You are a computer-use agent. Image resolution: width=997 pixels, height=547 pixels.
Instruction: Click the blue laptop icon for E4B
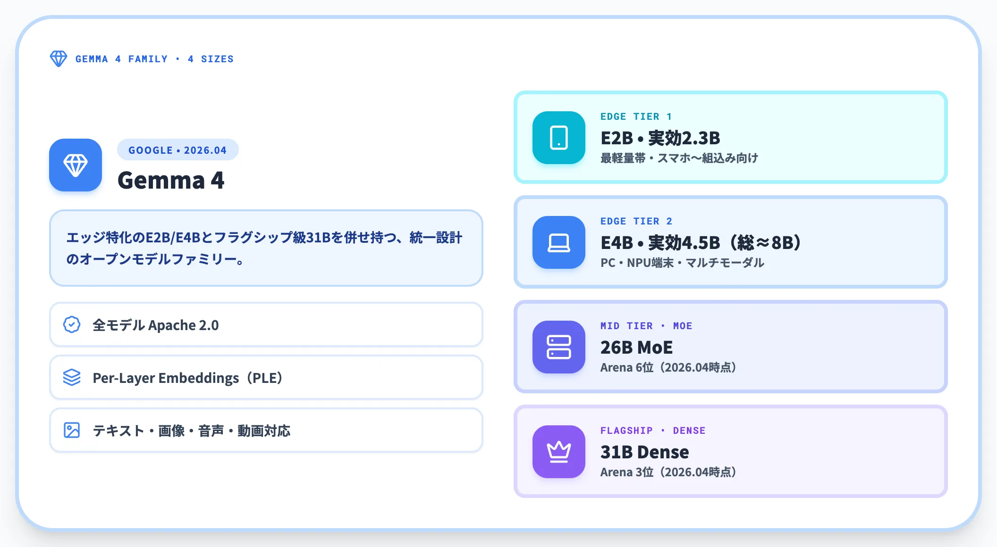(559, 242)
